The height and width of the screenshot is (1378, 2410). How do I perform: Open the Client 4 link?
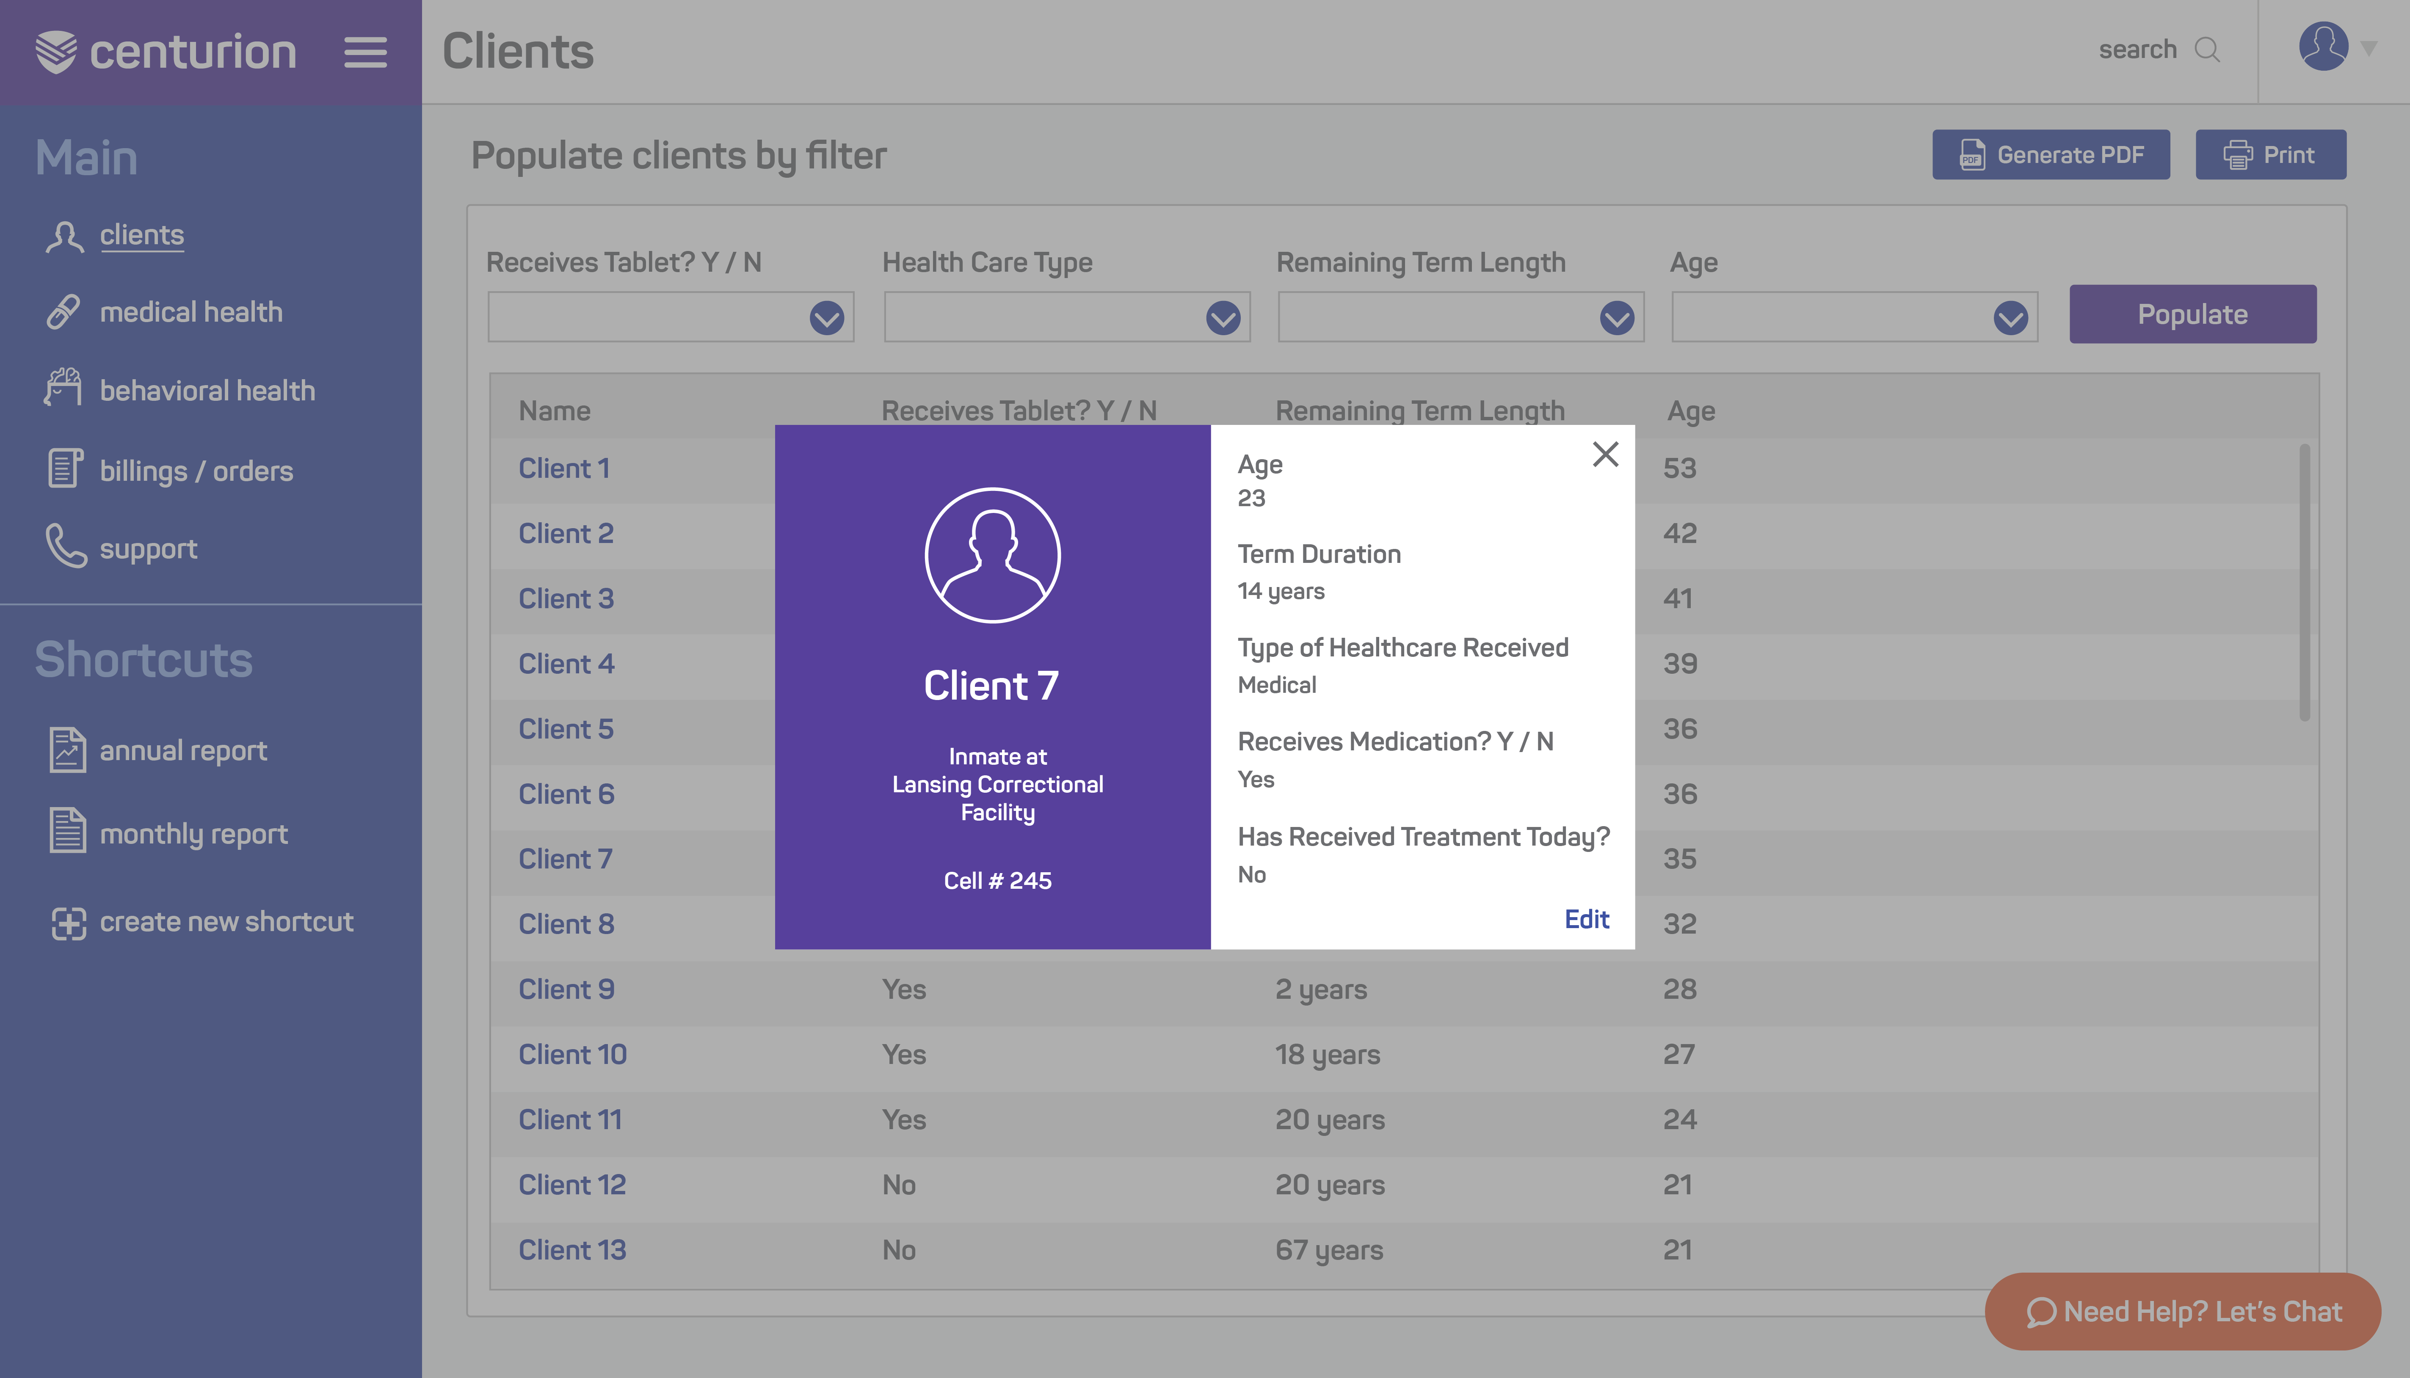[x=566, y=664]
